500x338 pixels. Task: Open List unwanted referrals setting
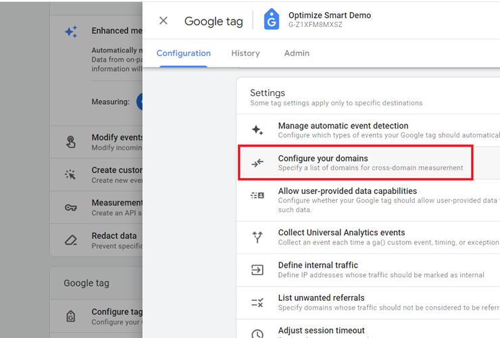(x=368, y=303)
